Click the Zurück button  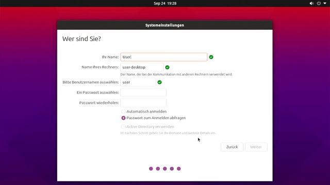pos(232,147)
